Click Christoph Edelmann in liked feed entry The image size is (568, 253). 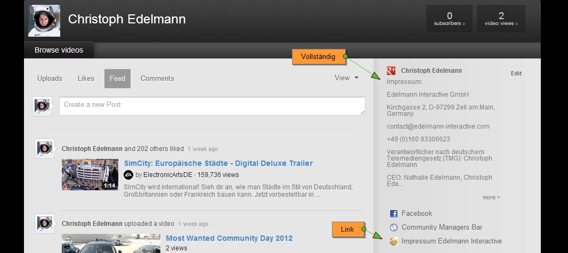pyautogui.click(x=92, y=148)
